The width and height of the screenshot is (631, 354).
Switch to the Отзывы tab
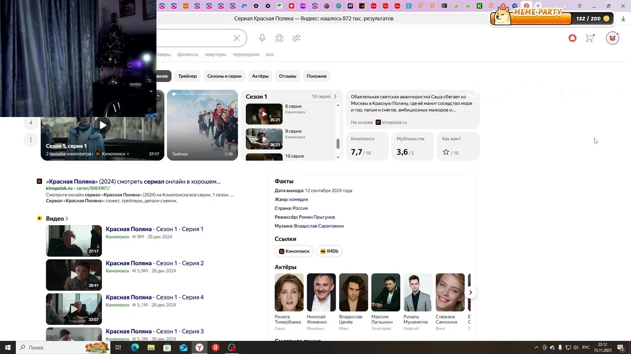point(287,76)
